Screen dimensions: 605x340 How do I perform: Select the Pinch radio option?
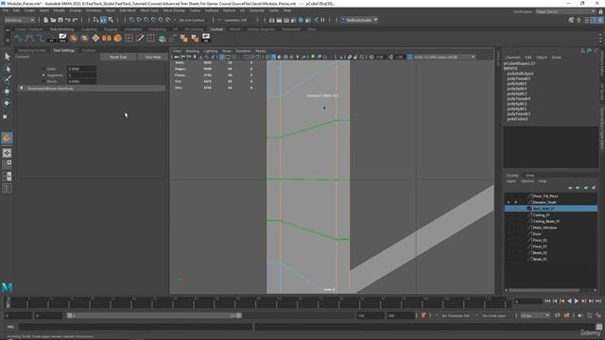click(43, 81)
